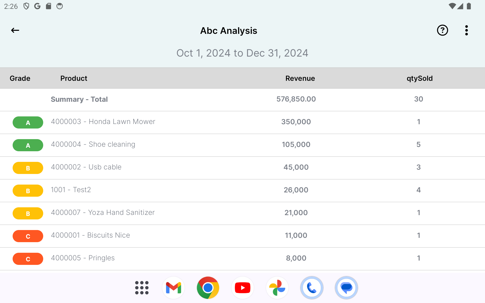
Task: Open the Shoe cleaning product row
Action: click(93, 144)
